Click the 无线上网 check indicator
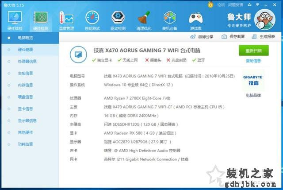The width and height of the screenshot is (283, 190). point(128,60)
